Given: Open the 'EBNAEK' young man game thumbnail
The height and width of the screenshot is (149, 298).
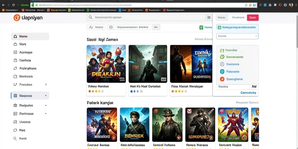Looking at the screenshot, I should (x=134, y=125).
